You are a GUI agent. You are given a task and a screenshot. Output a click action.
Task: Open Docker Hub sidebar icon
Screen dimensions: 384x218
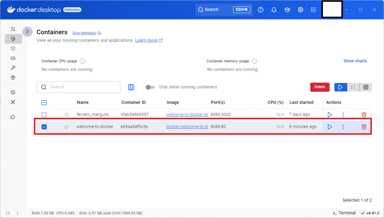13,92
